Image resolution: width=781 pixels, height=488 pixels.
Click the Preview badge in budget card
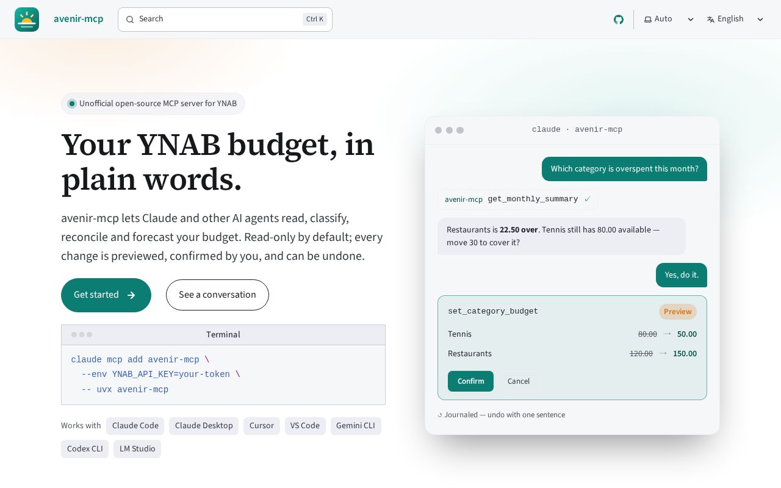click(x=678, y=312)
